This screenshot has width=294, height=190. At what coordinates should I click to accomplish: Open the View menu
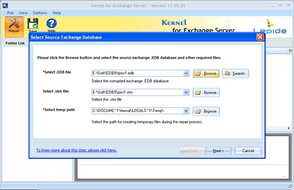(x=23, y=13)
